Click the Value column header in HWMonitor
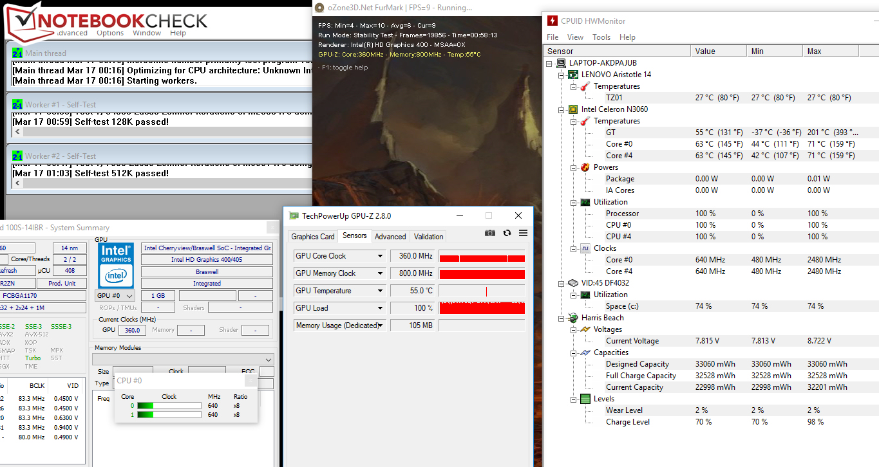 pyautogui.click(x=719, y=51)
